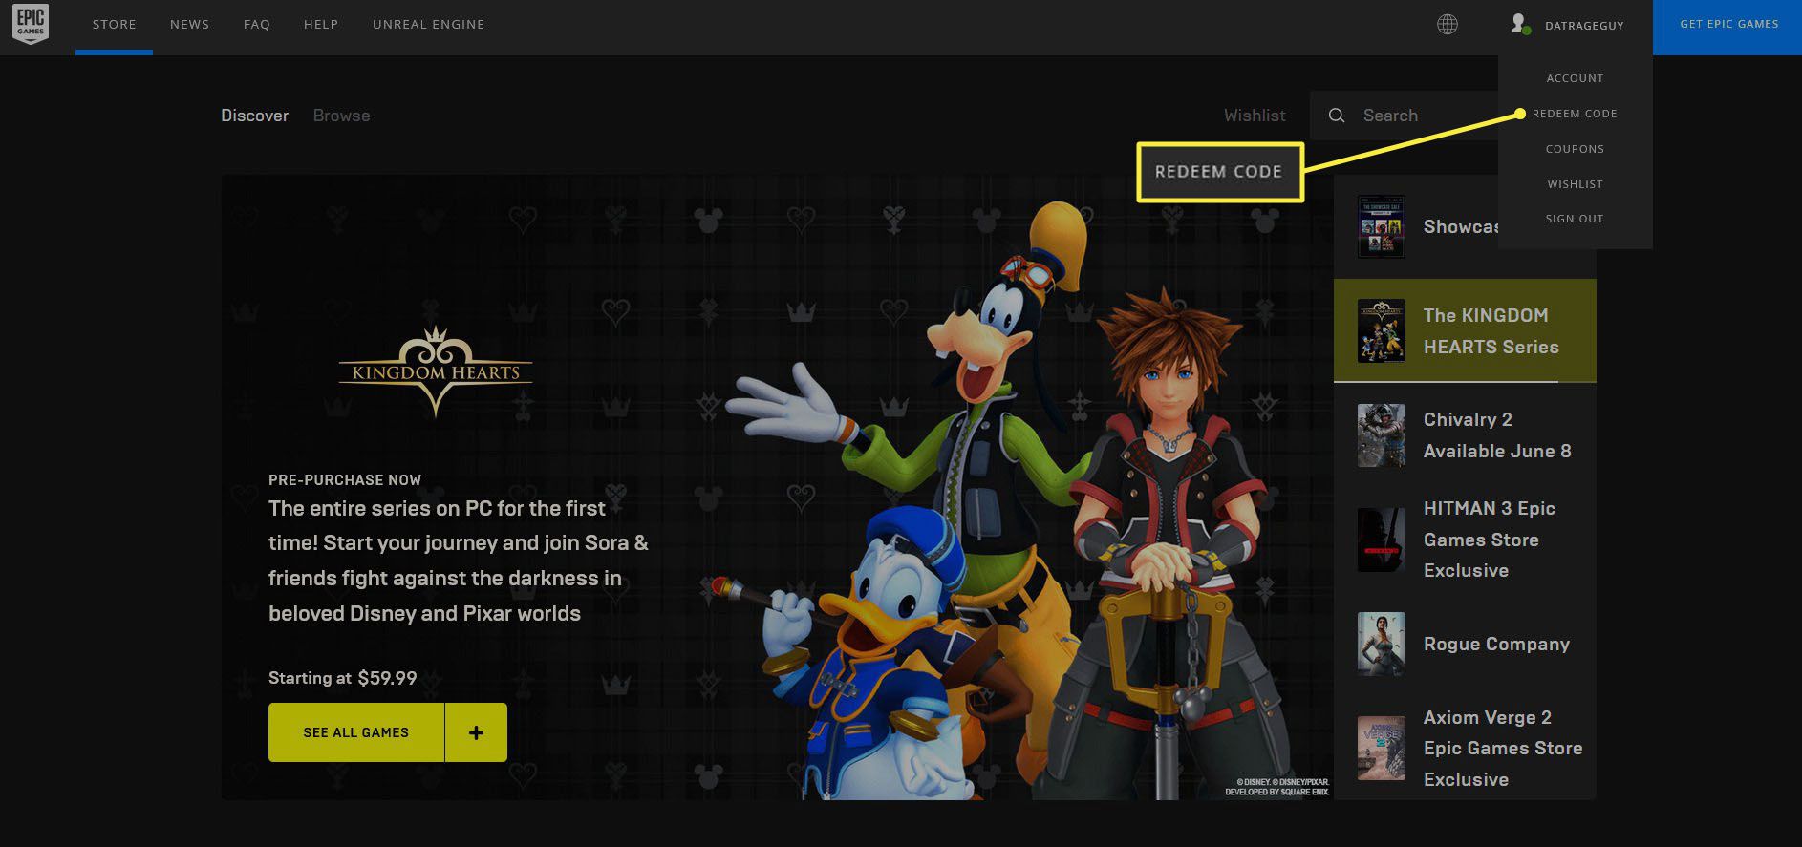The image size is (1802, 847).
Task: Open the Store tab
Action: click(115, 24)
